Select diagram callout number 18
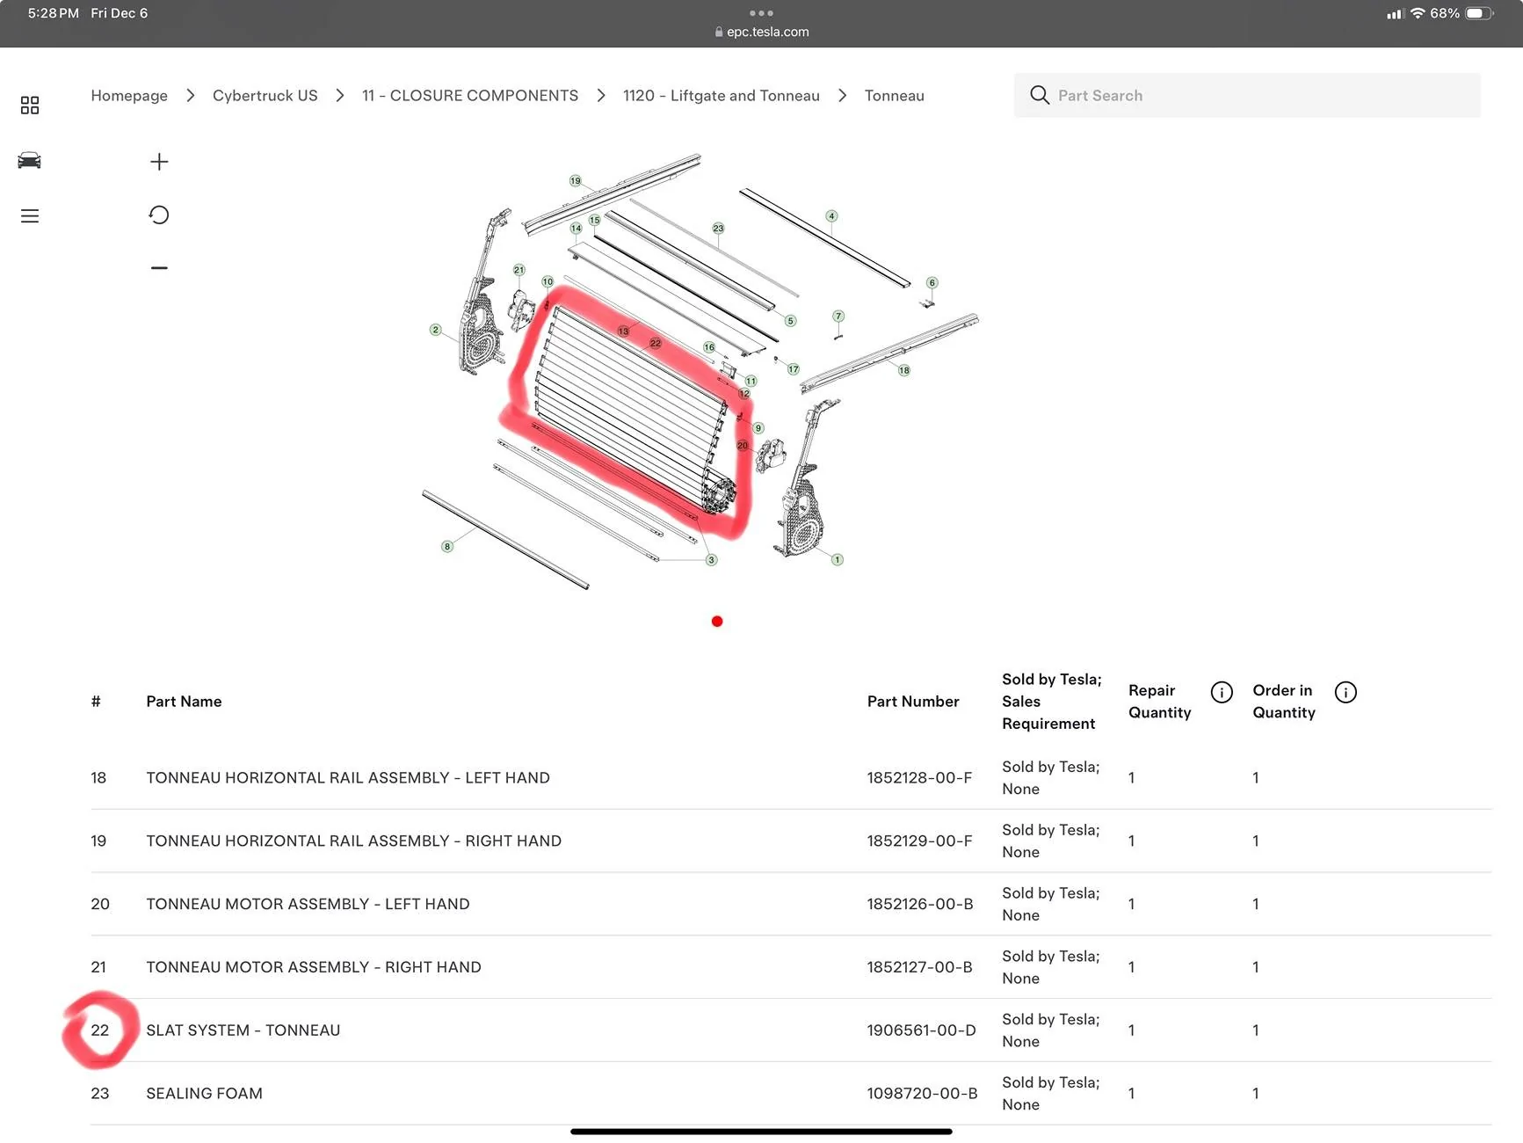The image size is (1523, 1143). (904, 370)
